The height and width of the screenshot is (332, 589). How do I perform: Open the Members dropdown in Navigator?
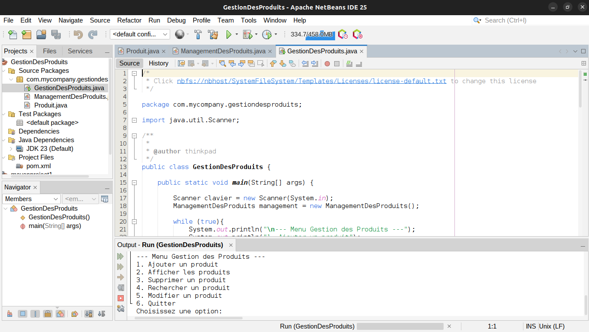click(x=31, y=199)
